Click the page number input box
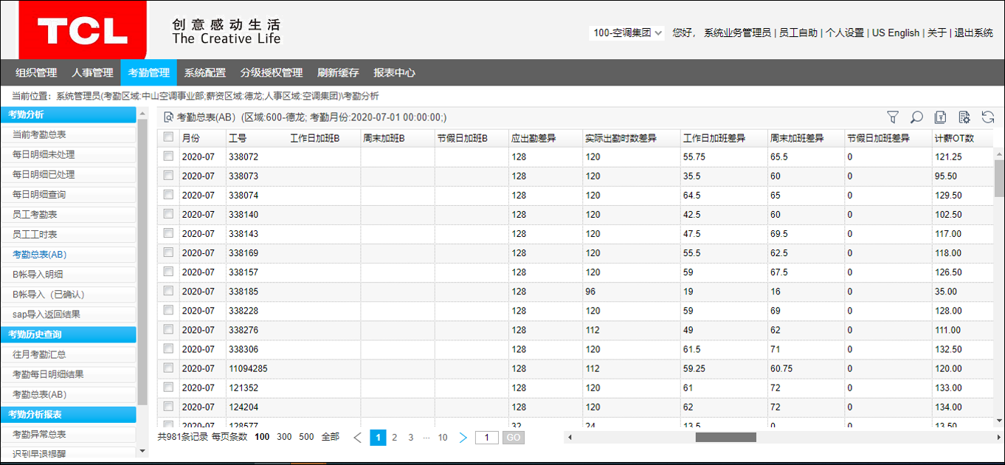 tap(487, 438)
